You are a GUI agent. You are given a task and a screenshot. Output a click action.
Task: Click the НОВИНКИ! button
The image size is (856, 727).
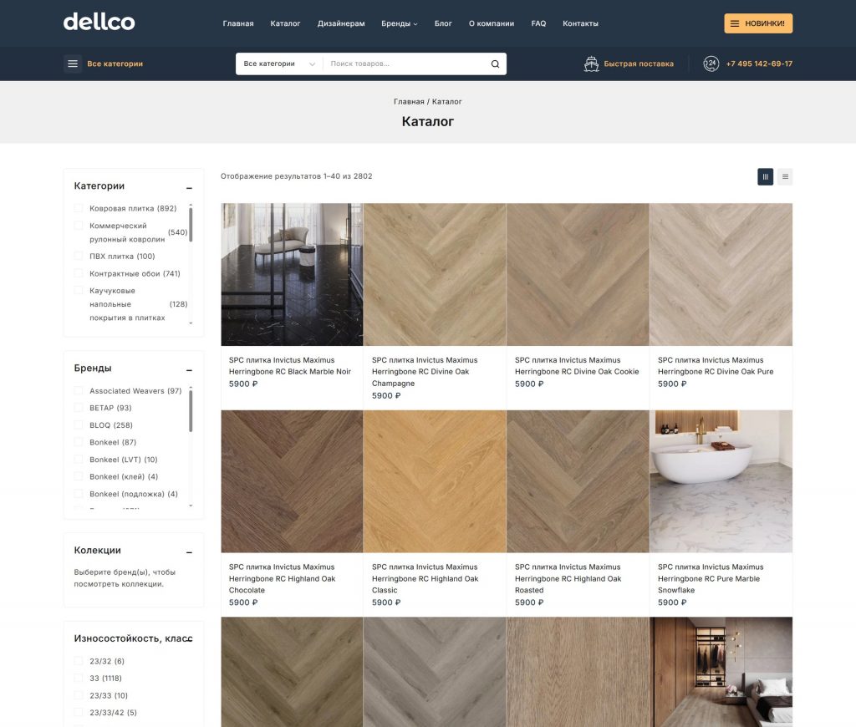click(x=758, y=23)
